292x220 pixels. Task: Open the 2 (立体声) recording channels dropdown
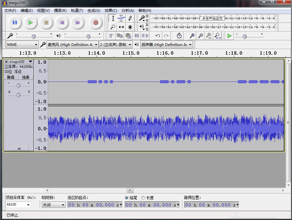coord(115,44)
